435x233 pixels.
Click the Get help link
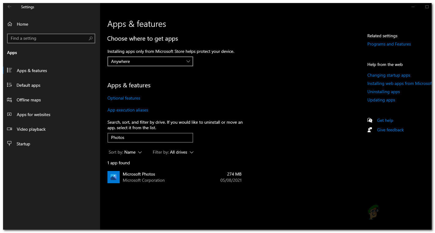pos(385,120)
